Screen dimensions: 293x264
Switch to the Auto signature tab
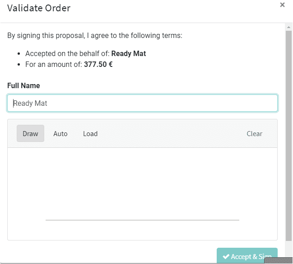pyautogui.click(x=60, y=134)
